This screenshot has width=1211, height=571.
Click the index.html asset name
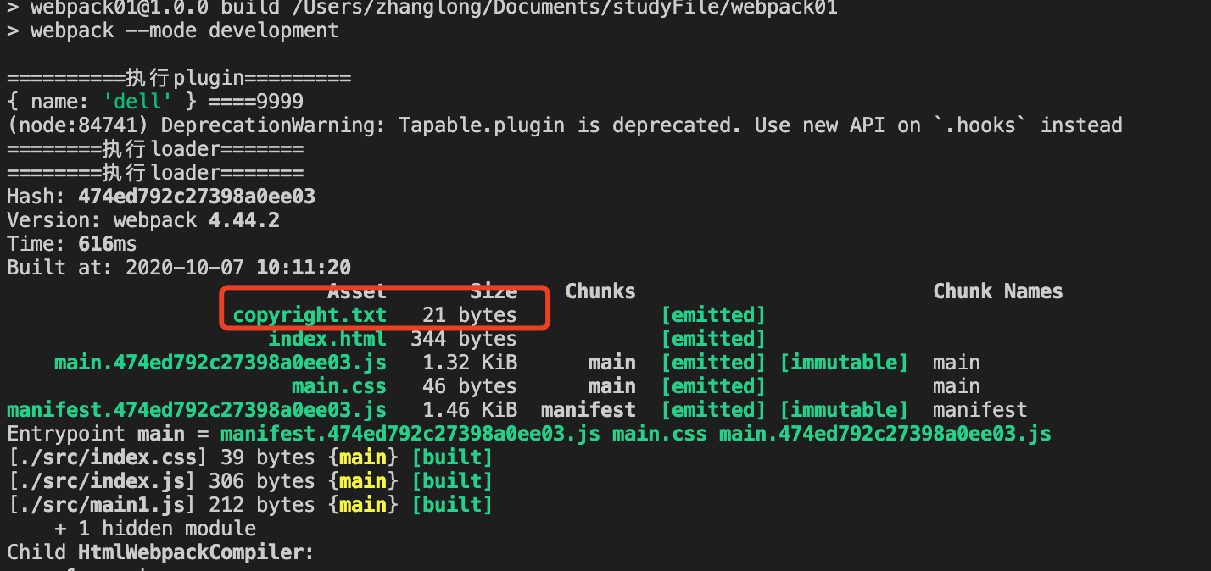coord(327,339)
